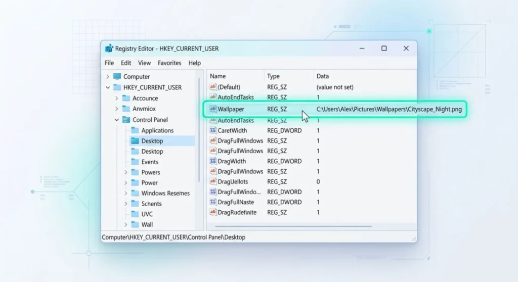This screenshot has height=282, width=518.
Task: Click the Powers folder icon
Action: coord(135,172)
